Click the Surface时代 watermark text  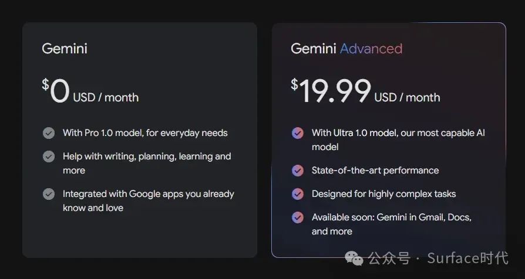(x=467, y=257)
